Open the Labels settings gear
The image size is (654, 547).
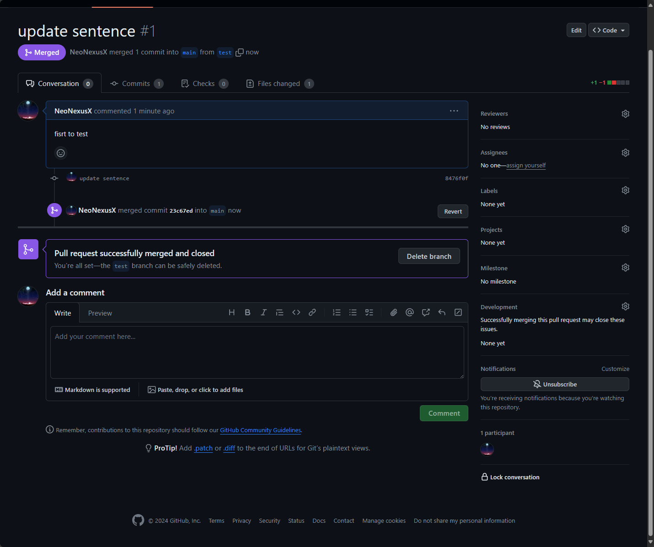coord(625,190)
